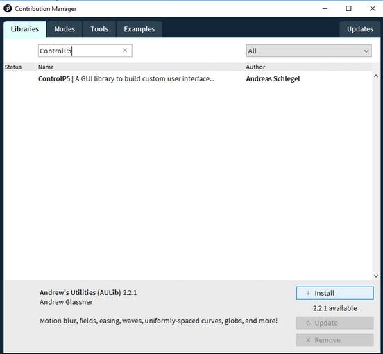Sort list by Author column header

255,67
